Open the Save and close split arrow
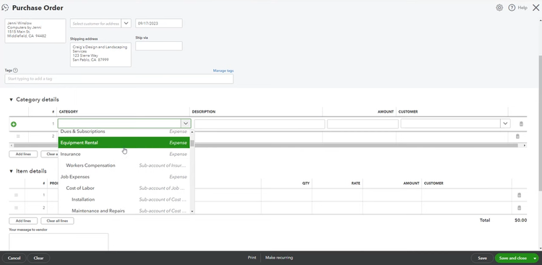This screenshot has height=265, width=542. [535, 258]
